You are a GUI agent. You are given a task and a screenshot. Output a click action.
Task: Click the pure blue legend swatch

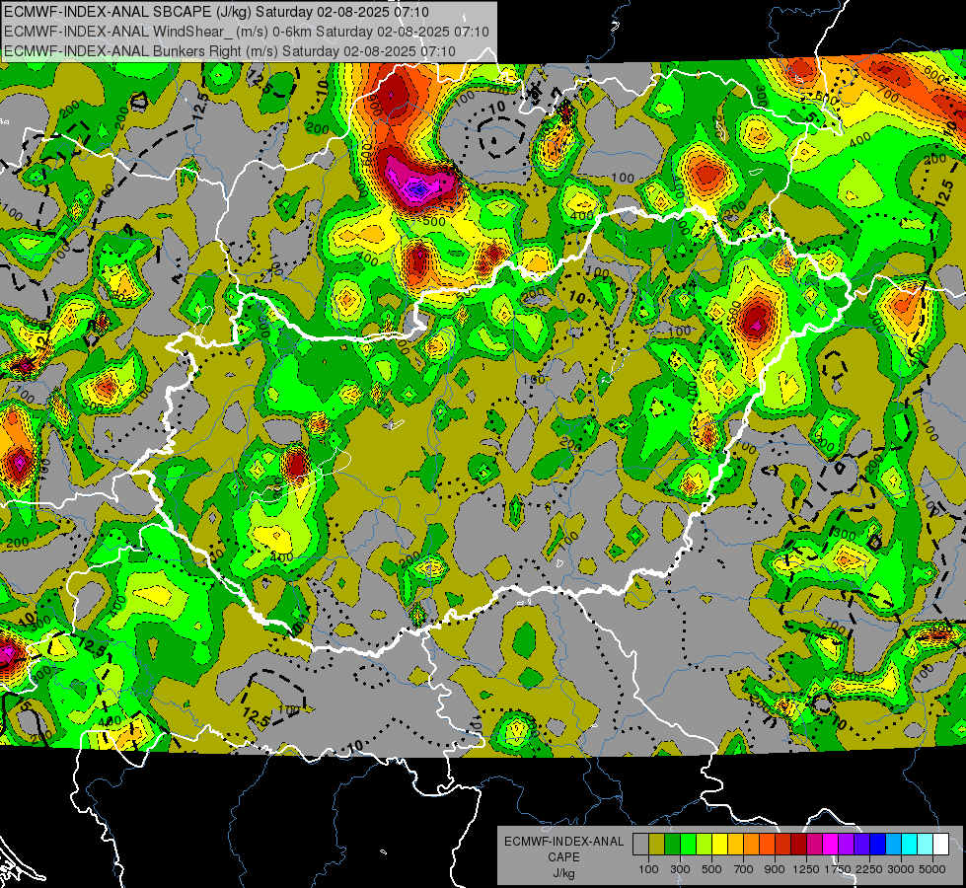[x=878, y=845]
